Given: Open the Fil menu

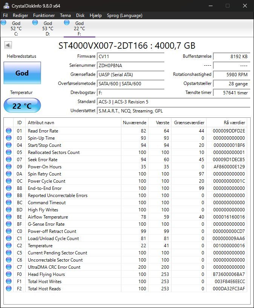Looking at the screenshot, I should pyautogui.click(x=5, y=15).
